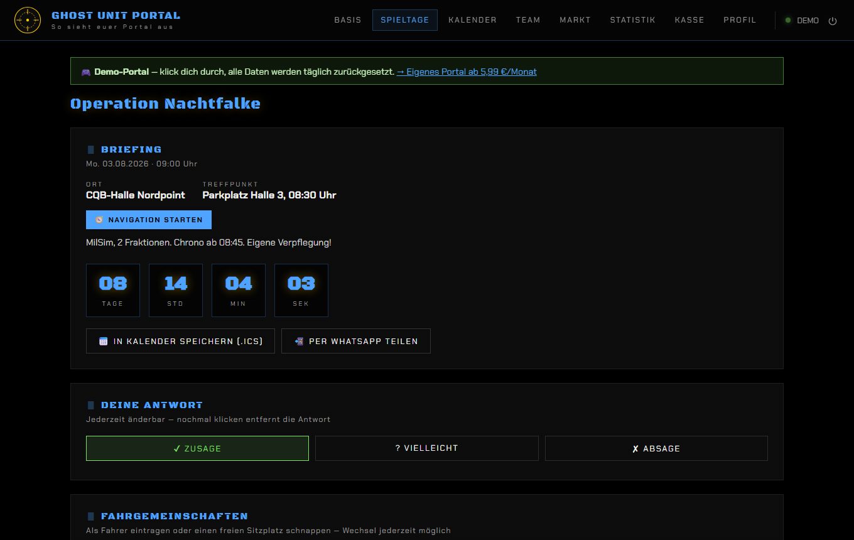Click the Briefing section heading
Viewport: 854px width, 540px height.
click(x=131, y=149)
